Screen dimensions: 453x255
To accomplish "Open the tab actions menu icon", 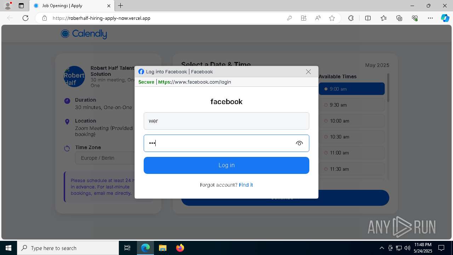I will 21,6.
